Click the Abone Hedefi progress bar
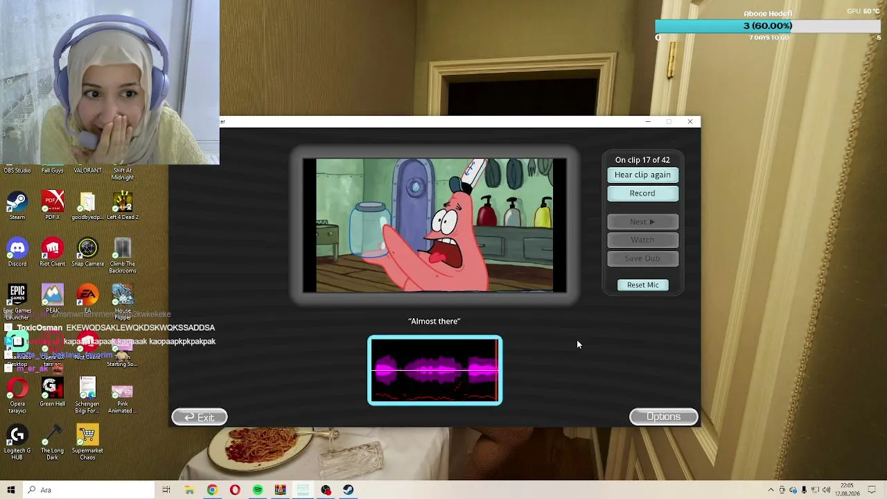This screenshot has height=499, width=887. [x=768, y=26]
